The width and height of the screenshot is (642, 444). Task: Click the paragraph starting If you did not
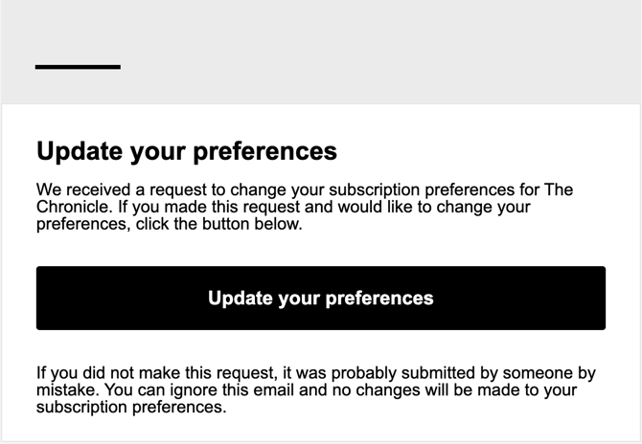click(315, 390)
